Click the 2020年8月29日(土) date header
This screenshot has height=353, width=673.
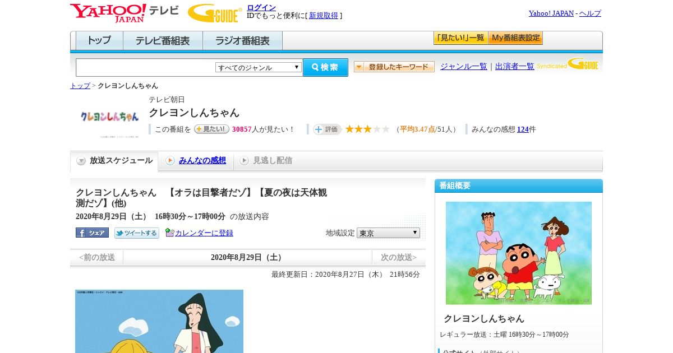pos(248,258)
